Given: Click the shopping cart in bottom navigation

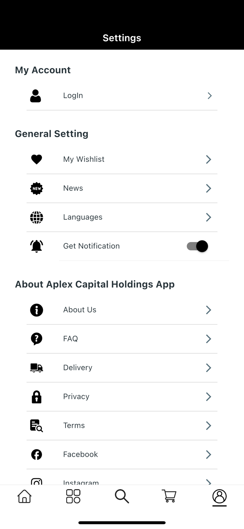Looking at the screenshot, I should point(169,496).
